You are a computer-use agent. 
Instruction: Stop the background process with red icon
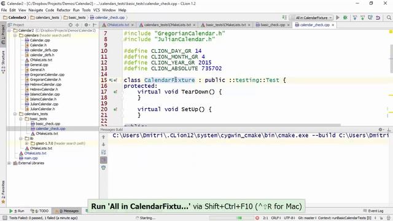[257, 218]
